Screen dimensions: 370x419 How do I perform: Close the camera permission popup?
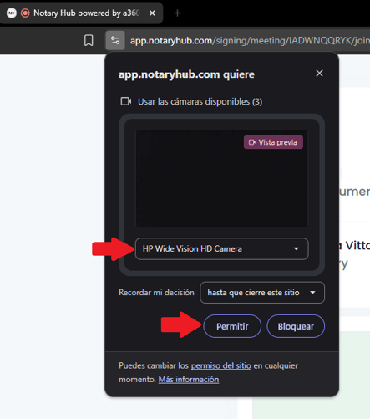tap(319, 74)
